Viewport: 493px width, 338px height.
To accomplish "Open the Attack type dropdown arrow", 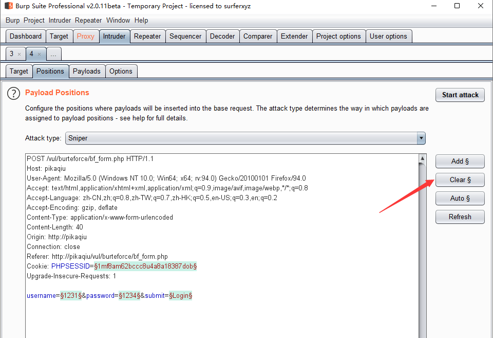I will tap(421, 138).
